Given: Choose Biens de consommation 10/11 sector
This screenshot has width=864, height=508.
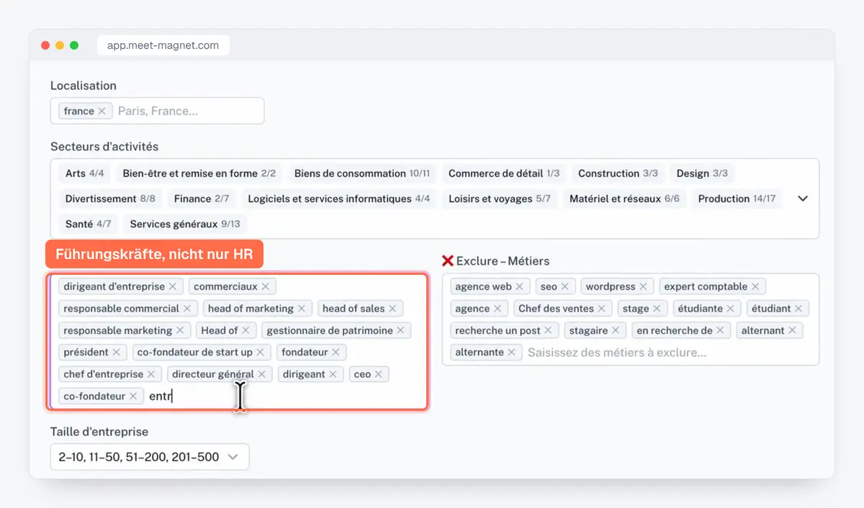Looking at the screenshot, I should click(362, 173).
